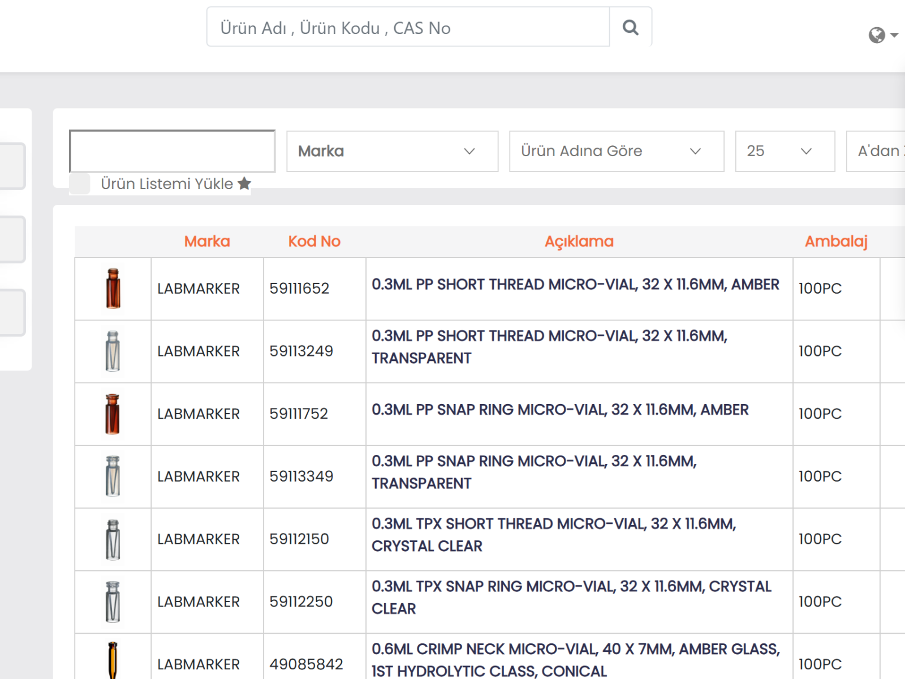The width and height of the screenshot is (905, 679).
Task: Click the Açıklama column header
Action: coord(579,242)
